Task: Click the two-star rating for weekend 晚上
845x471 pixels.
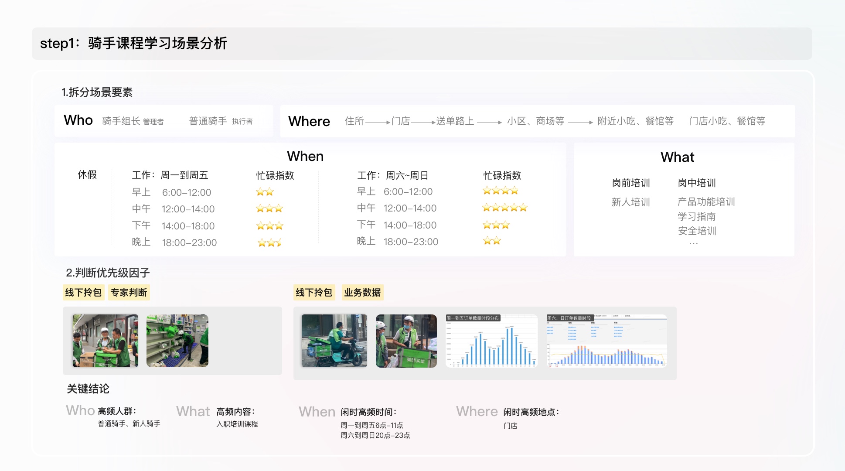Action: point(492,241)
